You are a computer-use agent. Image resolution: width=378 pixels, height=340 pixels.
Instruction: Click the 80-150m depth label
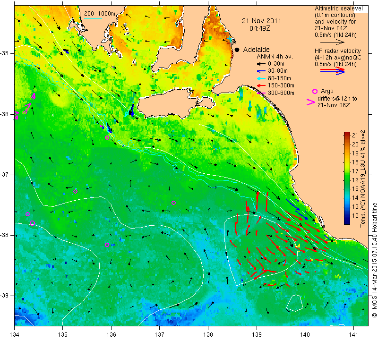pyautogui.click(x=279, y=78)
